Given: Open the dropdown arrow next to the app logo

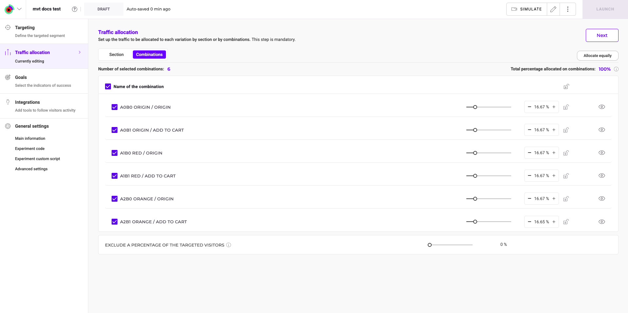Looking at the screenshot, I should tap(19, 9).
